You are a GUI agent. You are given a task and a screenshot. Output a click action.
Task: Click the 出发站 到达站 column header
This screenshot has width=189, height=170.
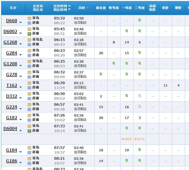38,8
